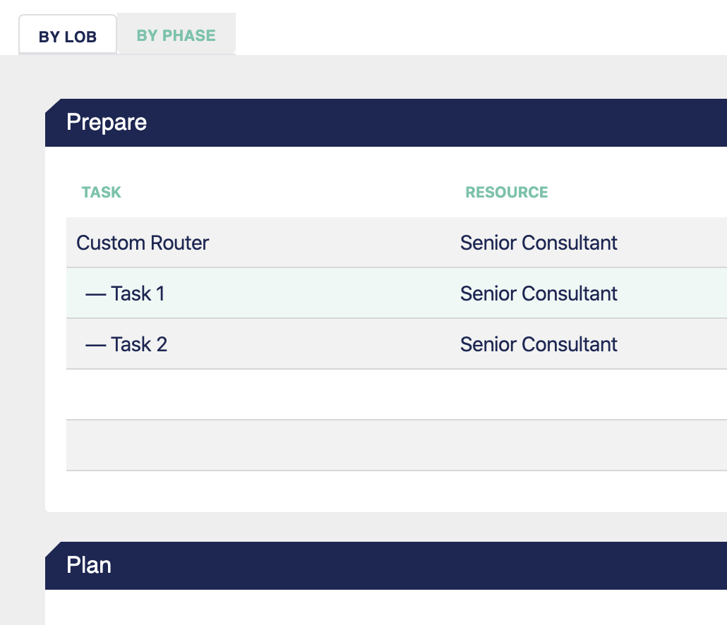Sort by the RESOURCE column header
727x625 pixels.
click(507, 193)
